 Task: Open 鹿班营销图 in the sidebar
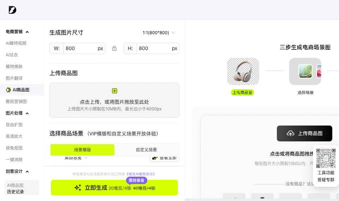(16, 102)
